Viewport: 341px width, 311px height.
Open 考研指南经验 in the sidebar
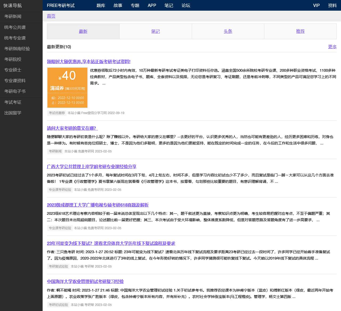[21, 49]
